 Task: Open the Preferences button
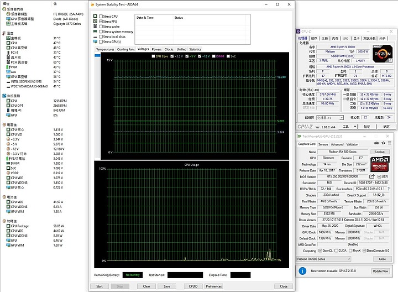pos(214,286)
